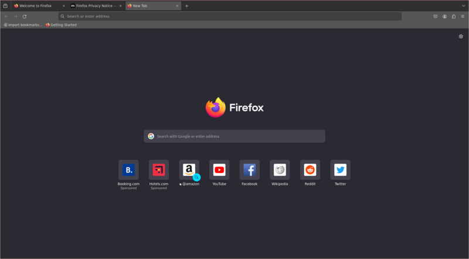Open the Getting Started bookmark
This screenshot has height=259, width=469.
[x=62, y=25]
